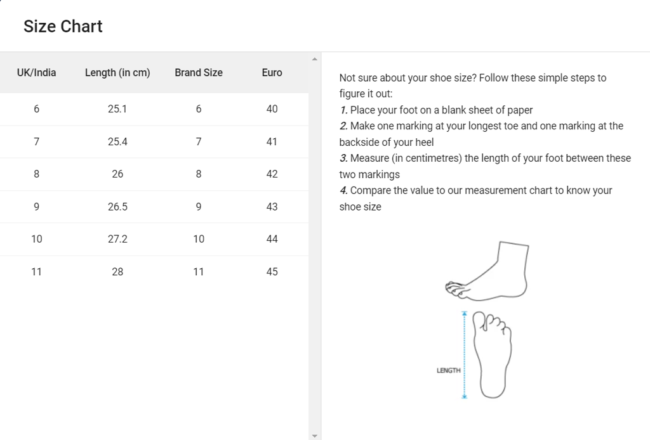Image resolution: width=650 pixels, height=440 pixels.
Task: Click the side-view foot illustration
Action: [488, 271]
